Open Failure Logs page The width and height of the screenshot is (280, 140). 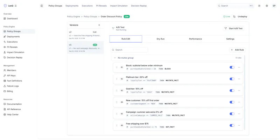19,86
